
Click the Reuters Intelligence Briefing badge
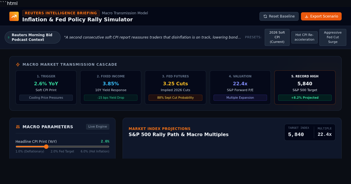tap(61, 13)
